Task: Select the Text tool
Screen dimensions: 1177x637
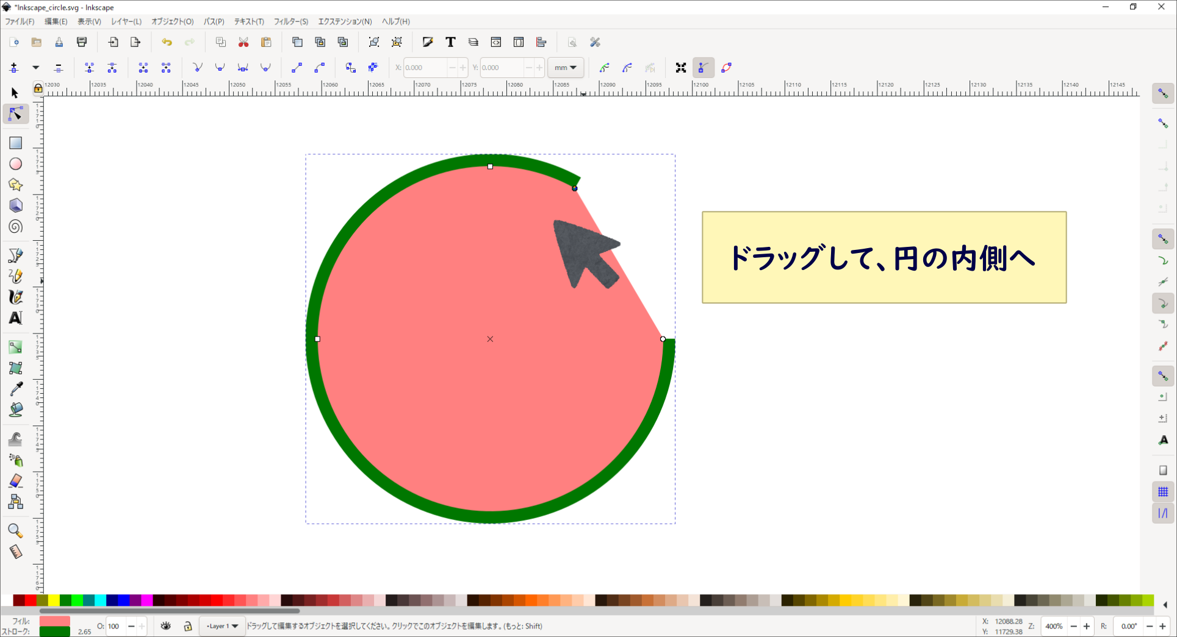Action: click(x=15, y=318)
